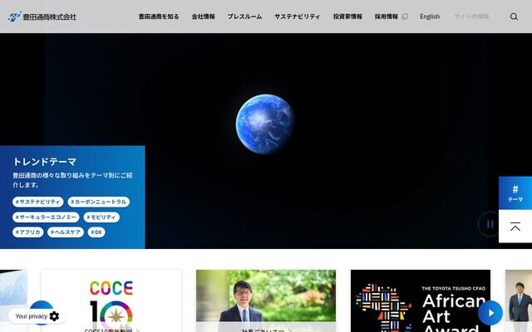532x332 pixels.
Task: Pause the hero slideshow
Action: click(x=490, y=224)
